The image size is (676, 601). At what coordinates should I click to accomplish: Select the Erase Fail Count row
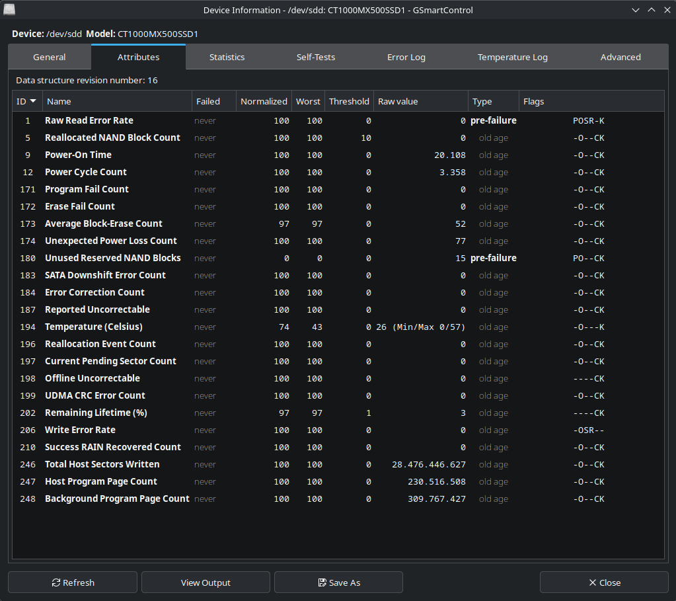click(338, 207)
